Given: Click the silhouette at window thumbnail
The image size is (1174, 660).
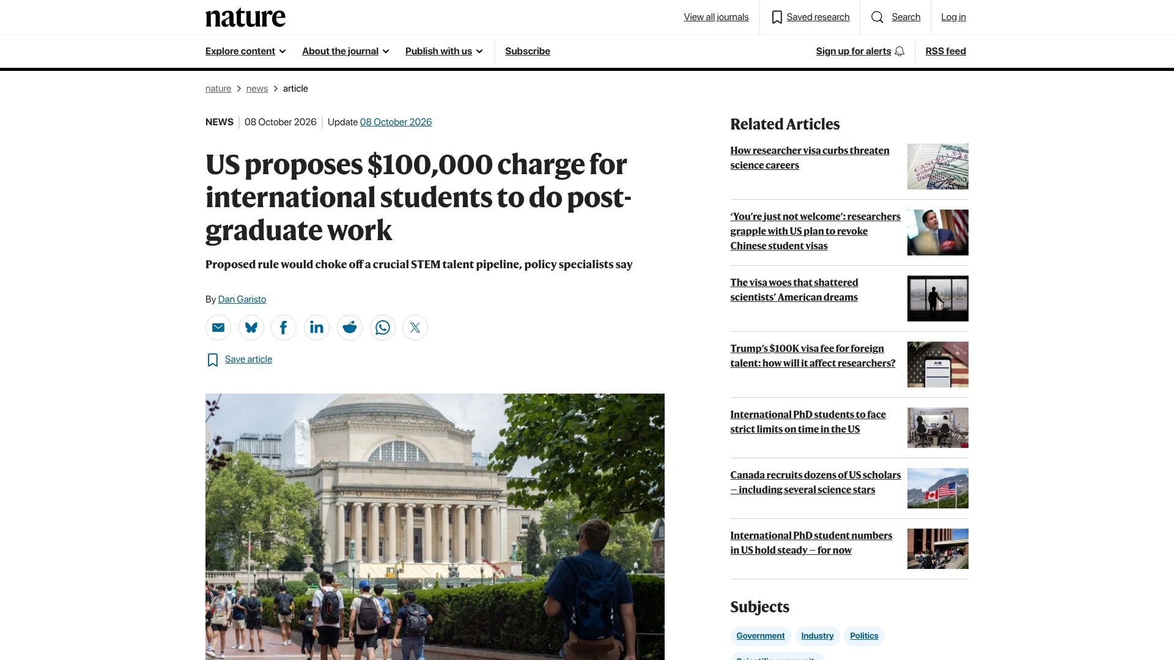Looking at the screenshot, I should [937, 299].
